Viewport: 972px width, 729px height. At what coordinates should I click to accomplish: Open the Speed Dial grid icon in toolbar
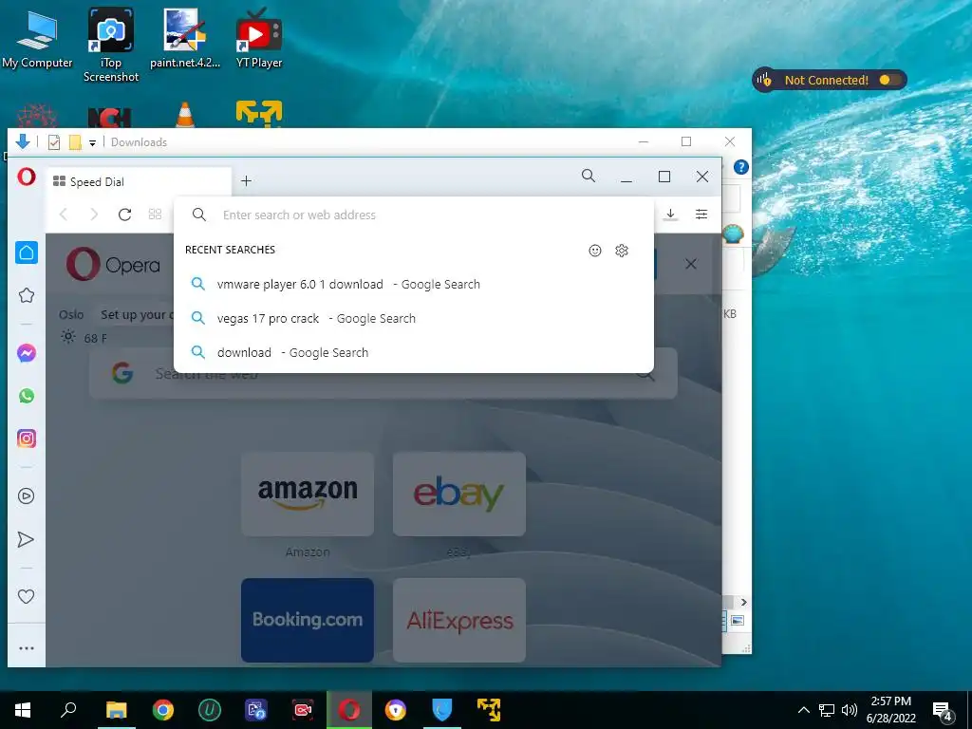[x=155, y=215]
